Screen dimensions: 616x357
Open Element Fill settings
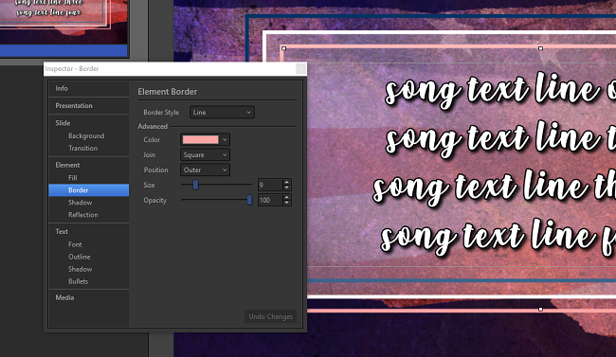tap(73, 177)
